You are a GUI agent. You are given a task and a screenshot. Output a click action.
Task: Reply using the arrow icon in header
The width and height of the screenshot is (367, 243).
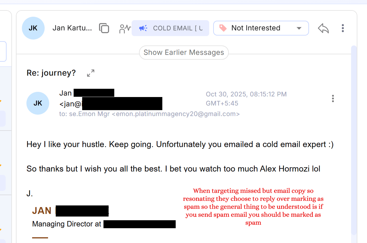323,28
